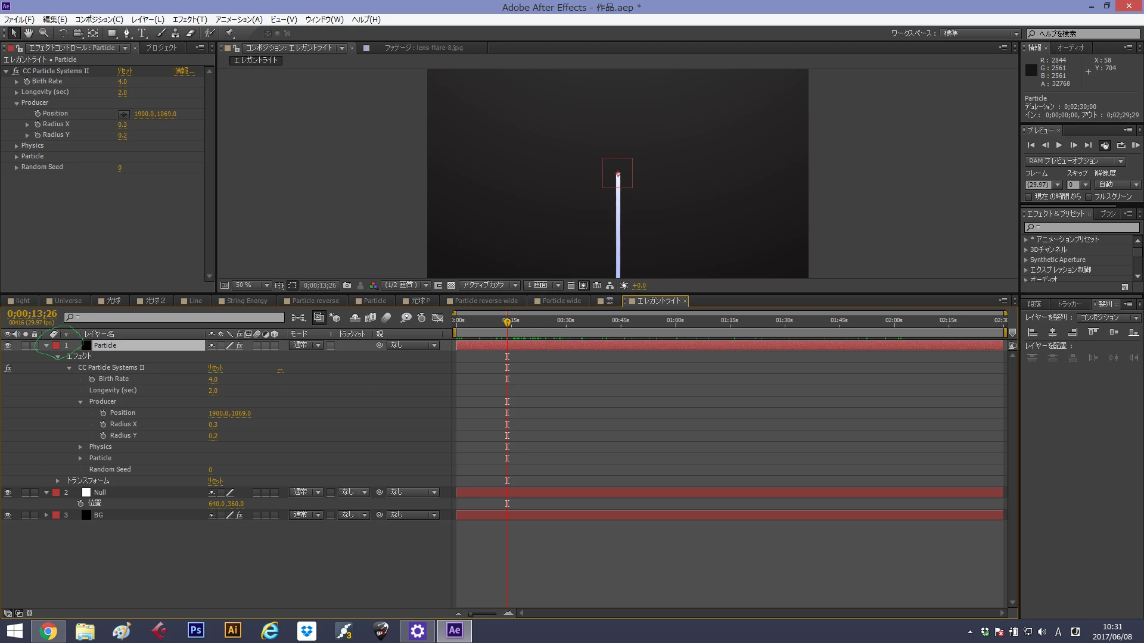Select the Puppet Pin tool

click(229, 33)
